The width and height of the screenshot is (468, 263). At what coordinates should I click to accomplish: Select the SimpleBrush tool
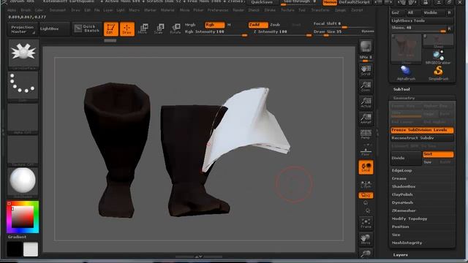[438, 73]
